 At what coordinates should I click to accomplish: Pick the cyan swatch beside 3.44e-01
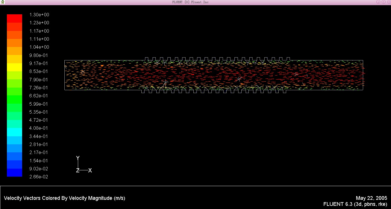[14, 132]
